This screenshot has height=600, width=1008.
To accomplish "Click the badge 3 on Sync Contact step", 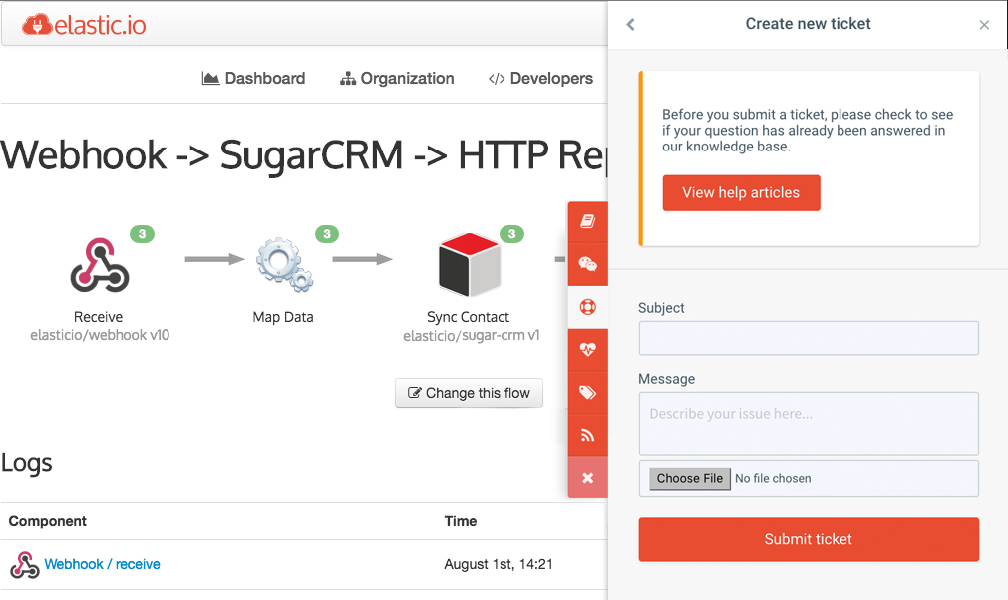I will (511, 234).
